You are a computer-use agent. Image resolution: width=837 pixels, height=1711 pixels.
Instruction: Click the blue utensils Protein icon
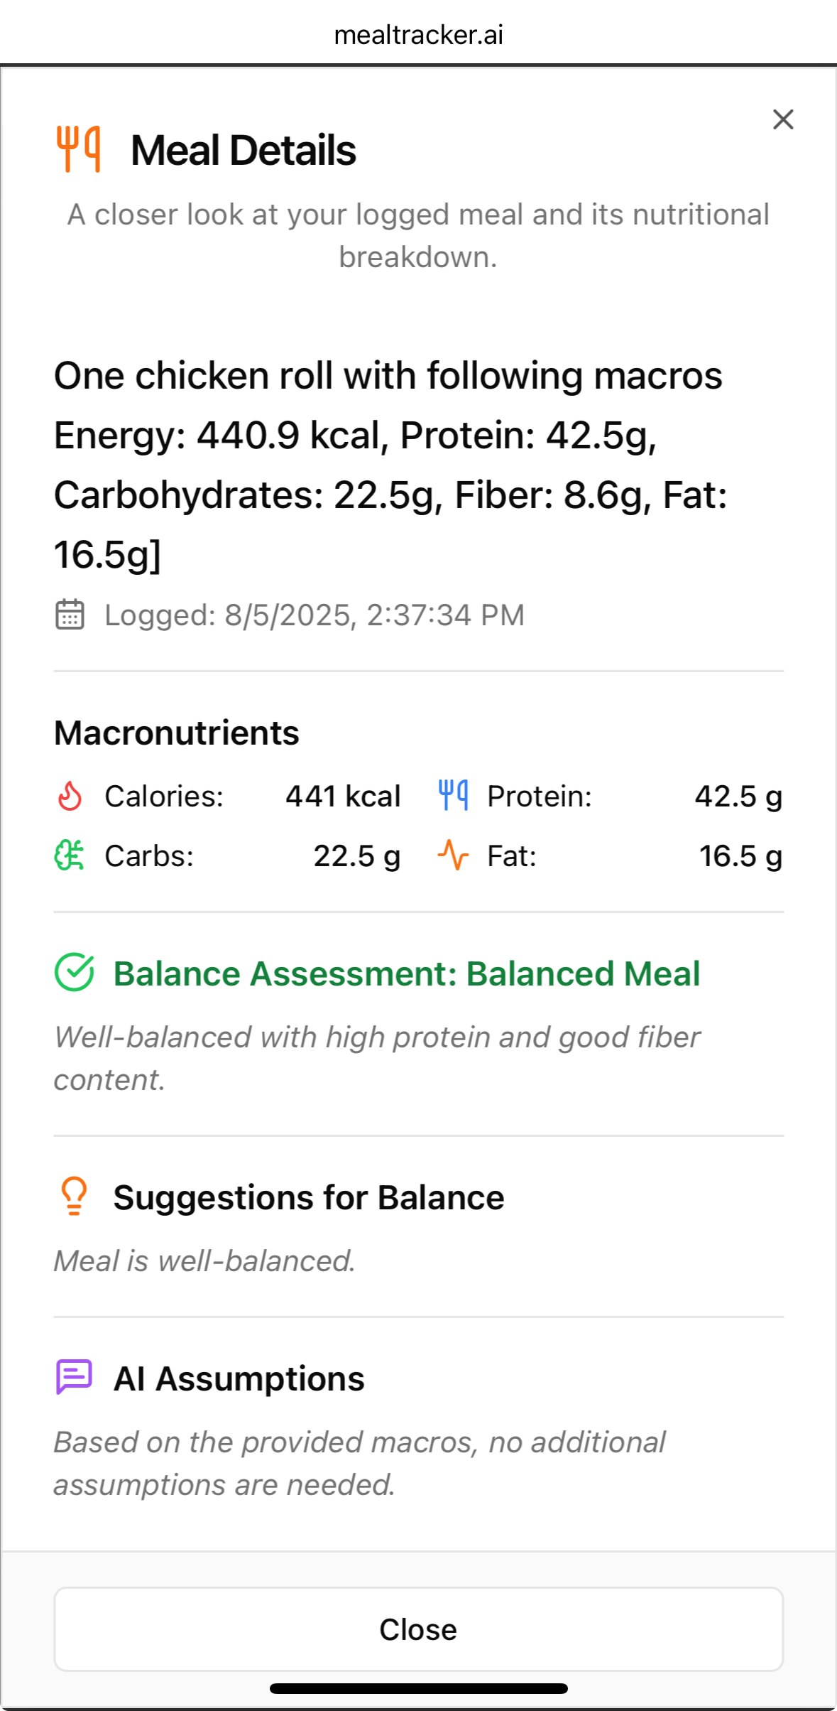point(453,796)
